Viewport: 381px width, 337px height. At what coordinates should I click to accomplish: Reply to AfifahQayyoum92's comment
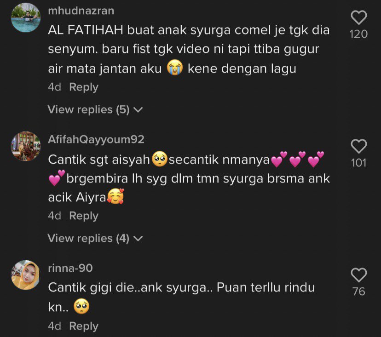[84, 216]
